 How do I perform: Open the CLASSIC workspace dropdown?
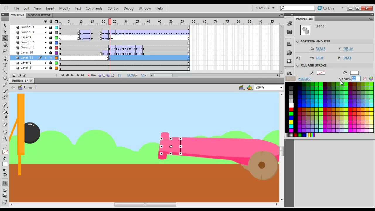[265, 8]
